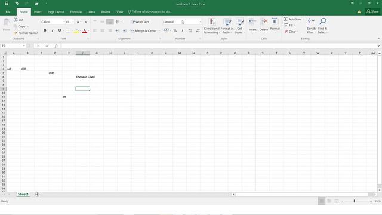Open the Conditional Formatting menu
The height and width of the screenshot is (215, 382).
coord(211,26)
